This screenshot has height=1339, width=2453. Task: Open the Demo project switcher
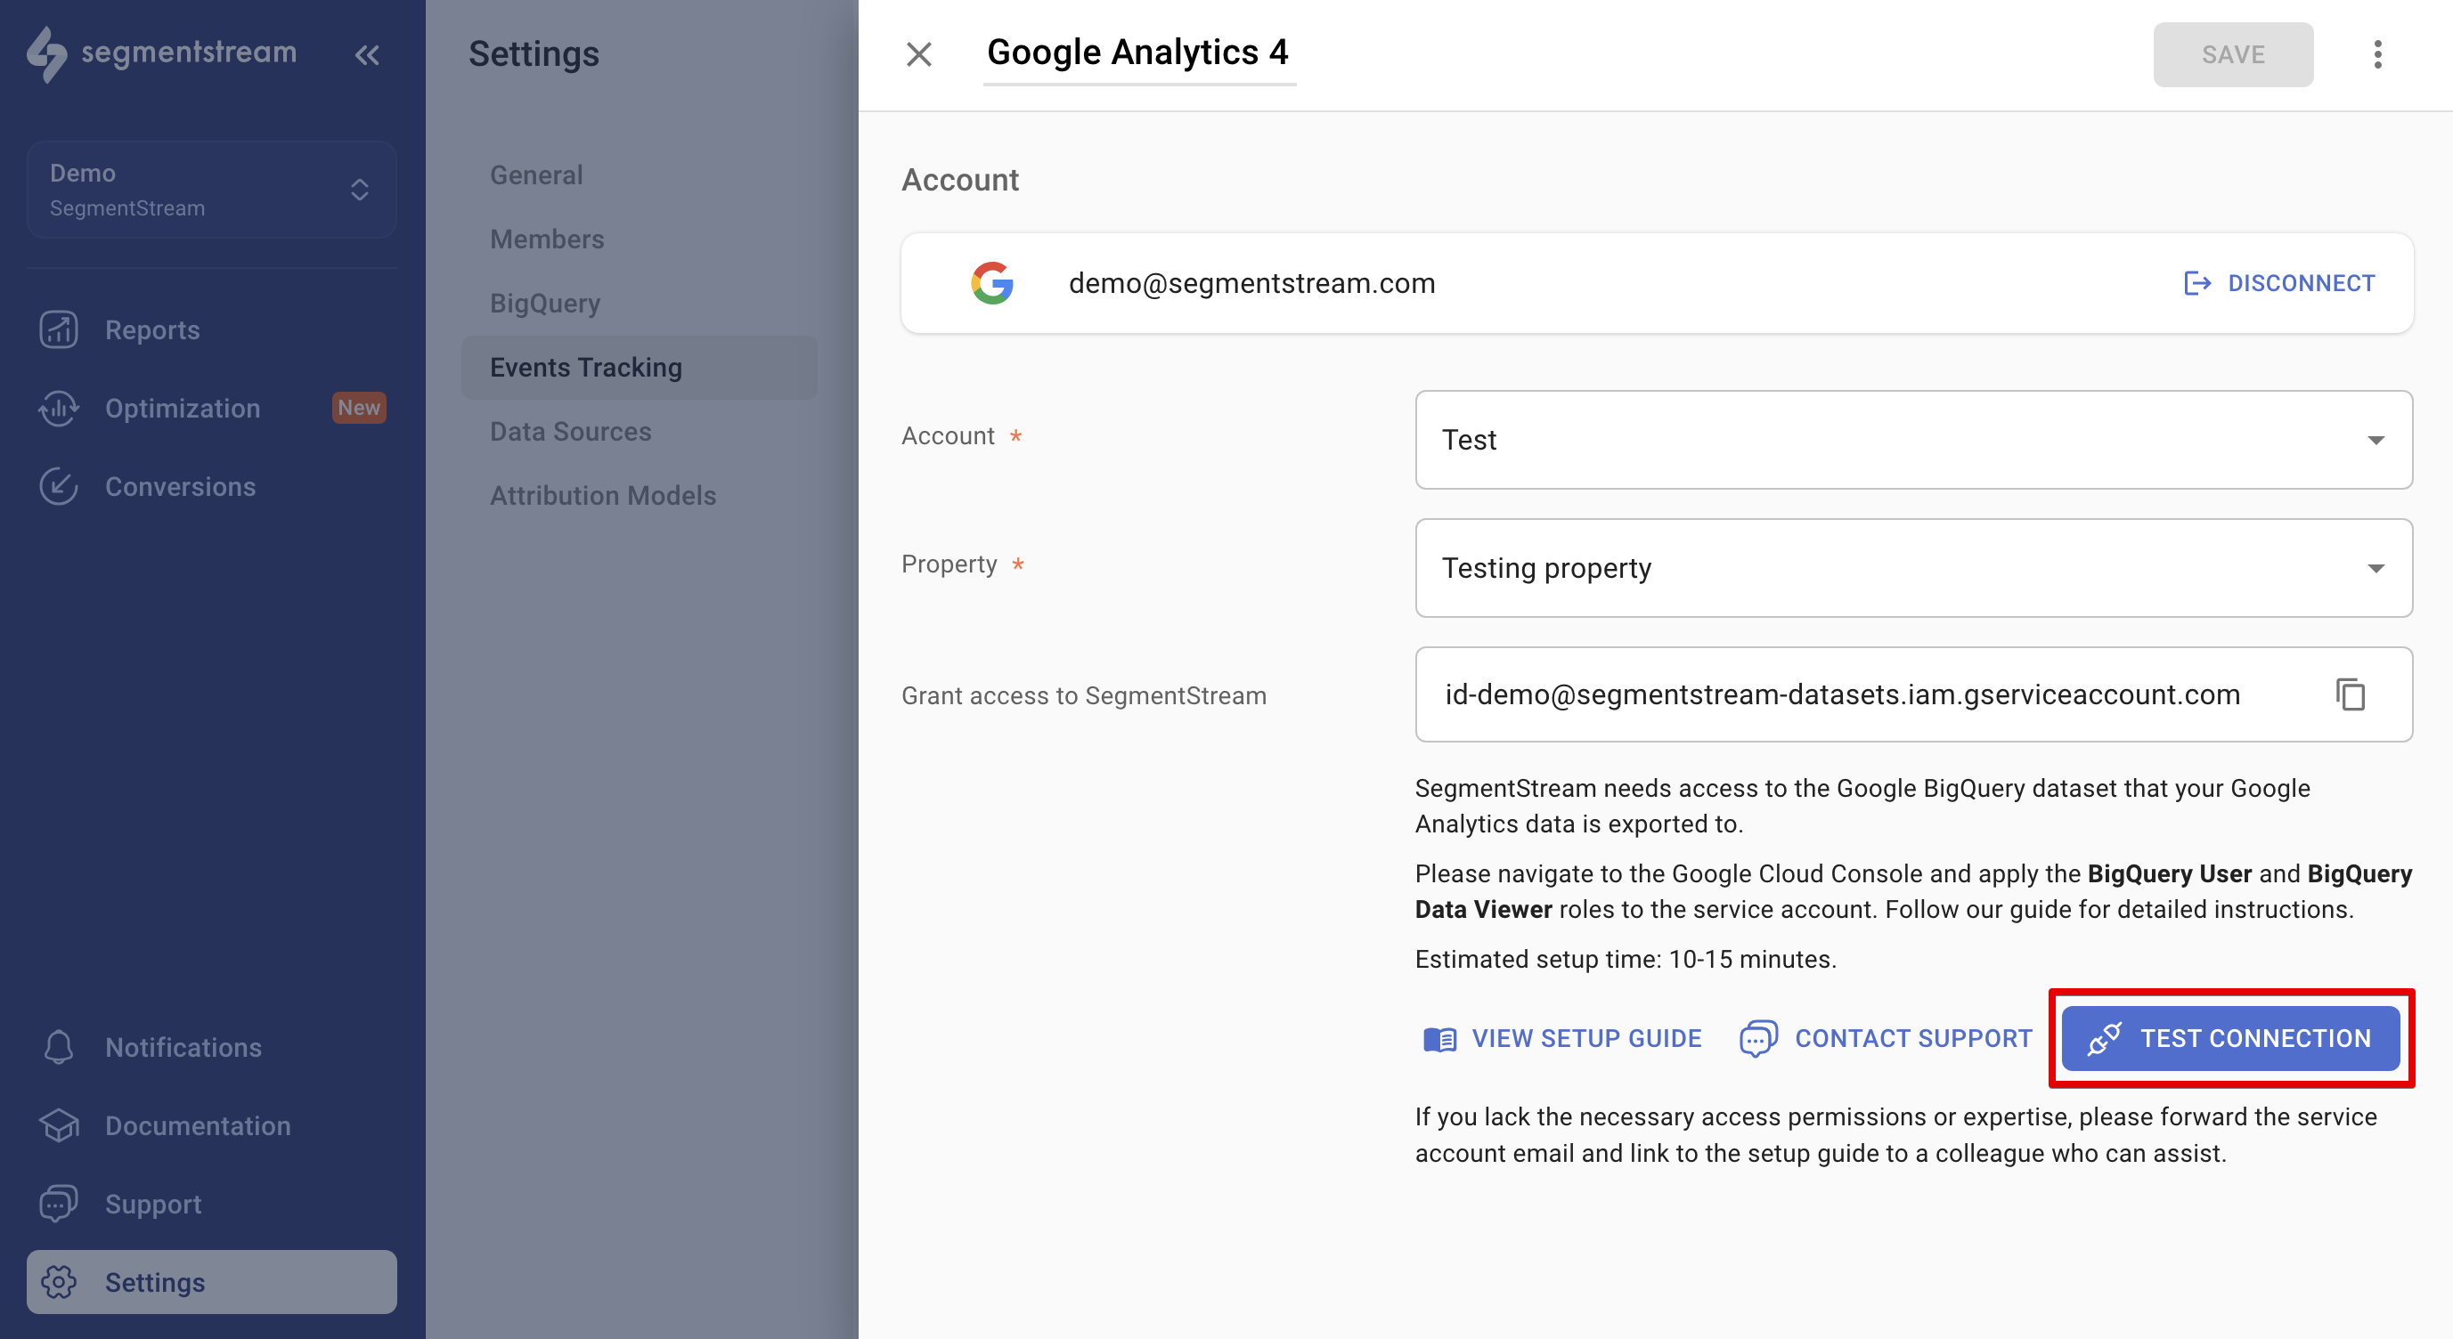211,190
